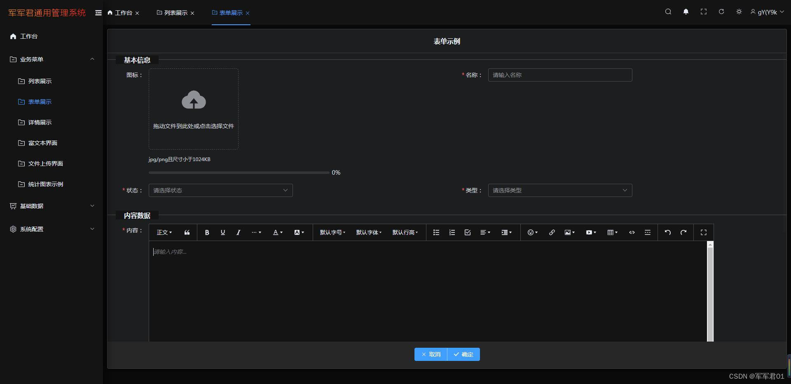This screenshot has width=791, height=384.
Task: Open the more text styles ellipsis menu
Action: pos(256,232)
